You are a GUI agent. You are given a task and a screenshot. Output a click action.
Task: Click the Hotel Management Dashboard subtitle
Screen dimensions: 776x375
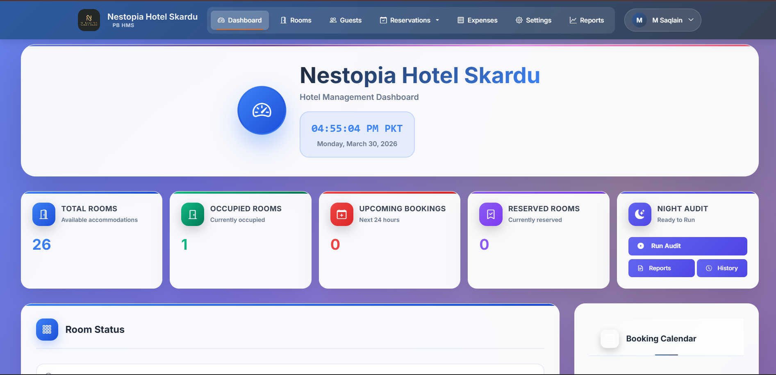click(x=359, y=97)
